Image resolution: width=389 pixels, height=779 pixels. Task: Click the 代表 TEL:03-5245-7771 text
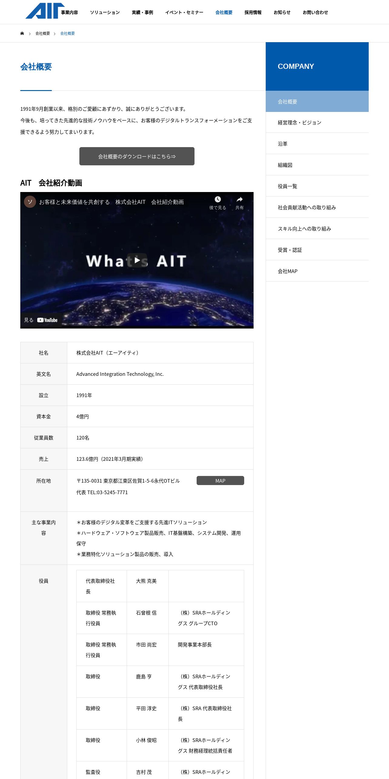pyautogui.click(x=102, y=492)
